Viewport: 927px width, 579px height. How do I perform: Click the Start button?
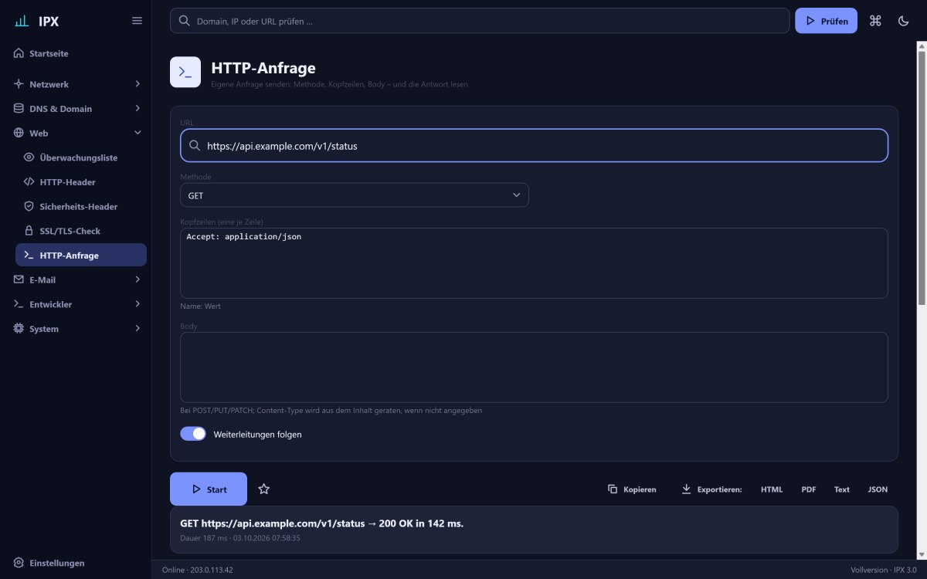[209, 489]
